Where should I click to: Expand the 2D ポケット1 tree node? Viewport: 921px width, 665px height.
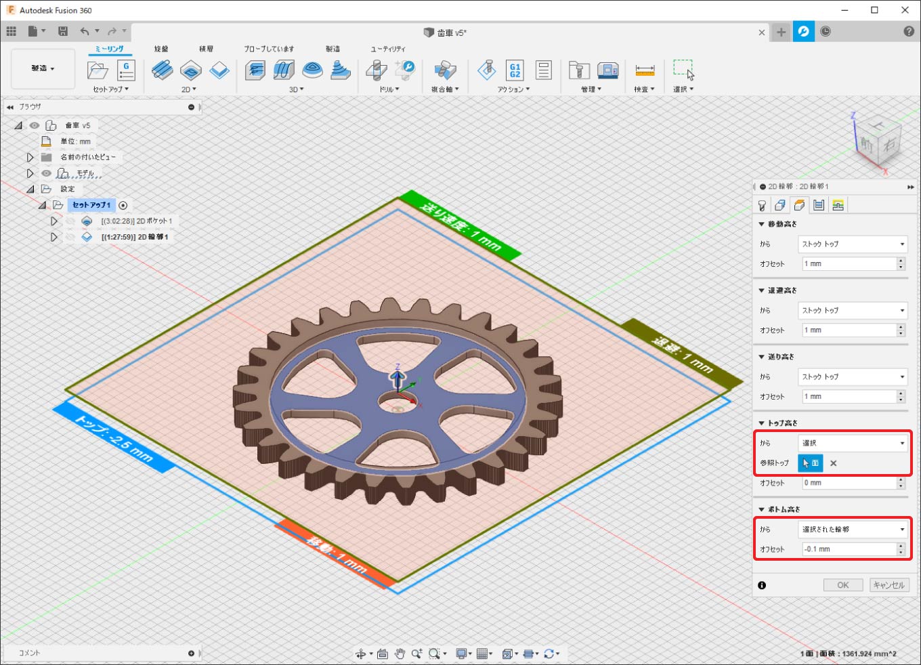pyautogui.click(x=54, y=221)
